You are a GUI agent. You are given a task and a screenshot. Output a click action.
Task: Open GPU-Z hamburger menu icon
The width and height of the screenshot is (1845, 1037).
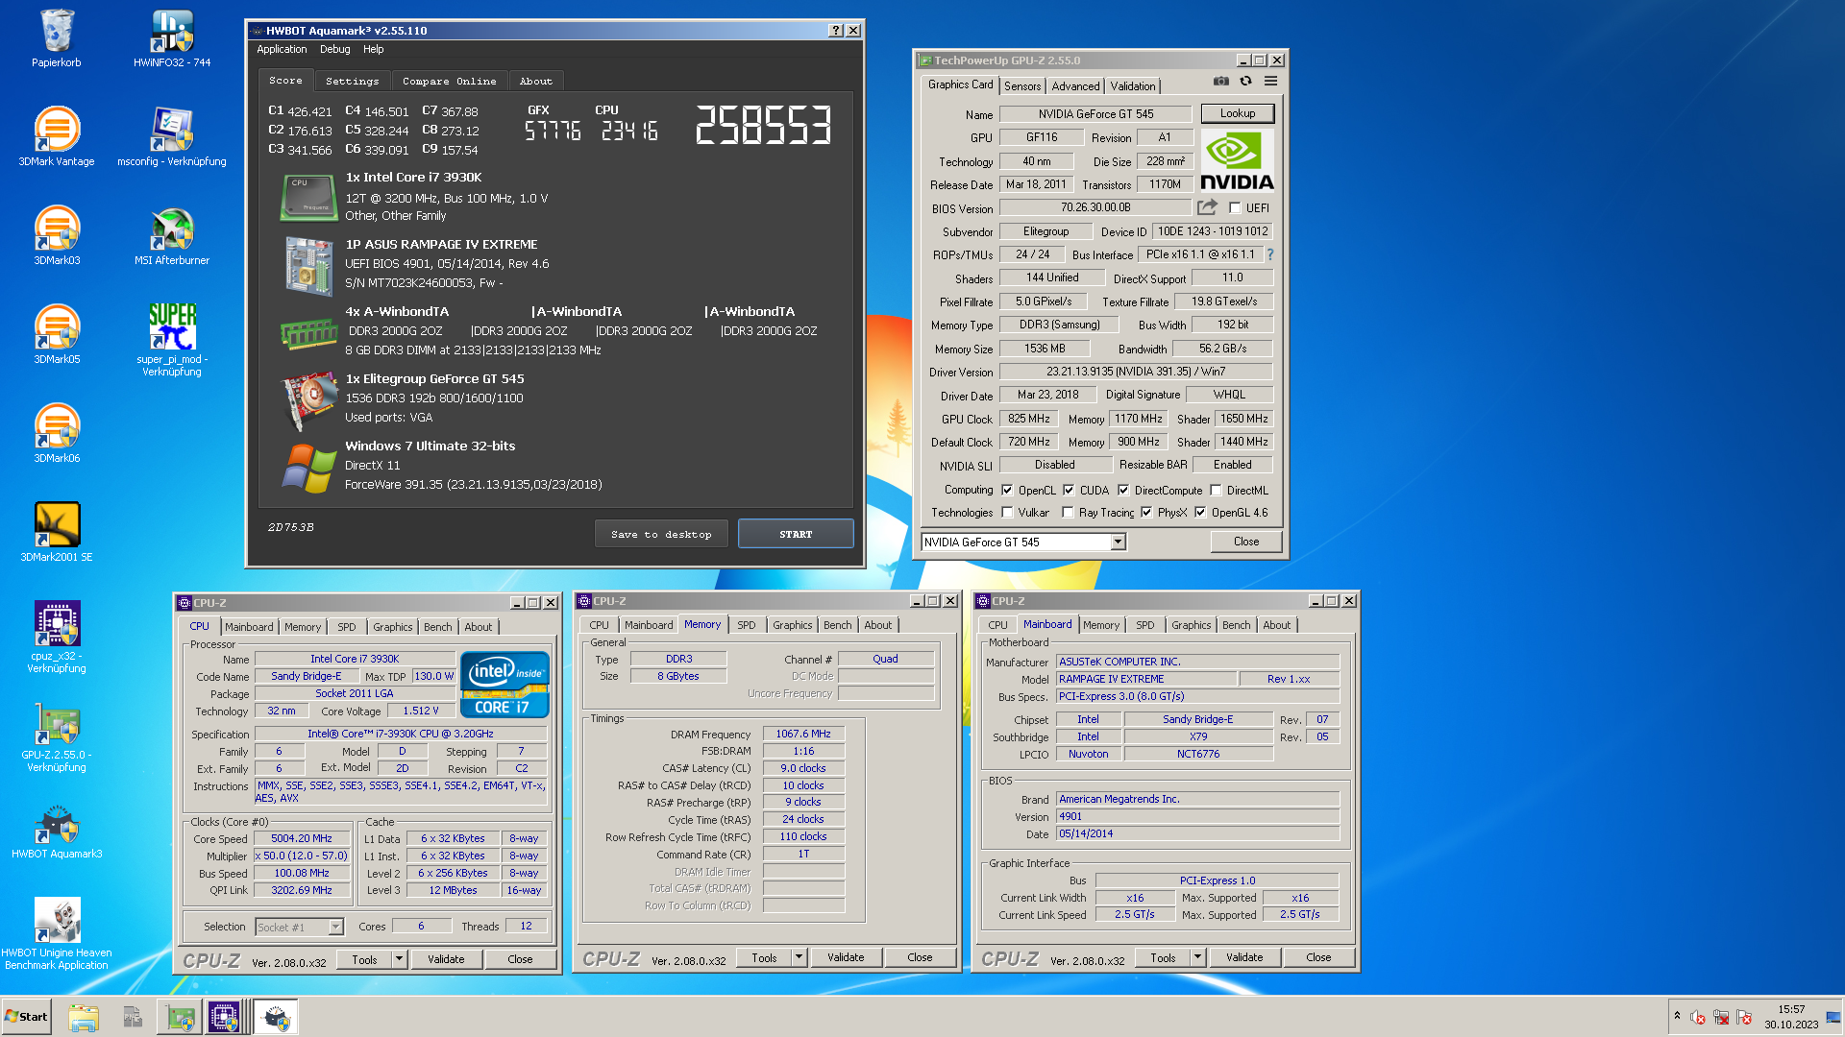point(1270,82)
